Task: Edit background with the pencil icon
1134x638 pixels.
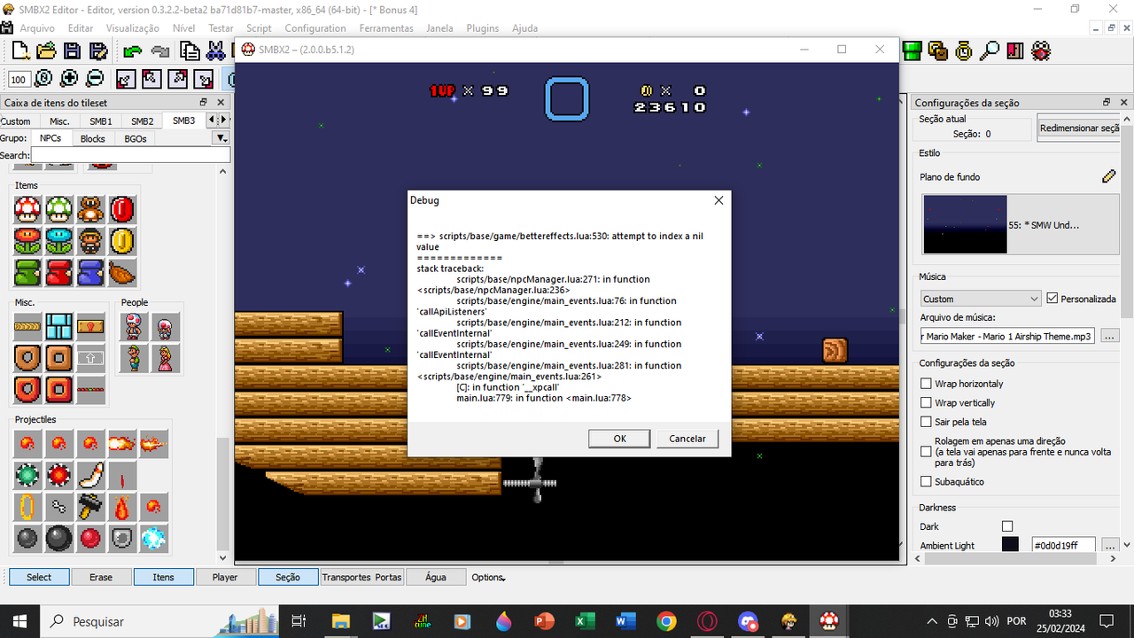Action: [x=1108, y=177]
